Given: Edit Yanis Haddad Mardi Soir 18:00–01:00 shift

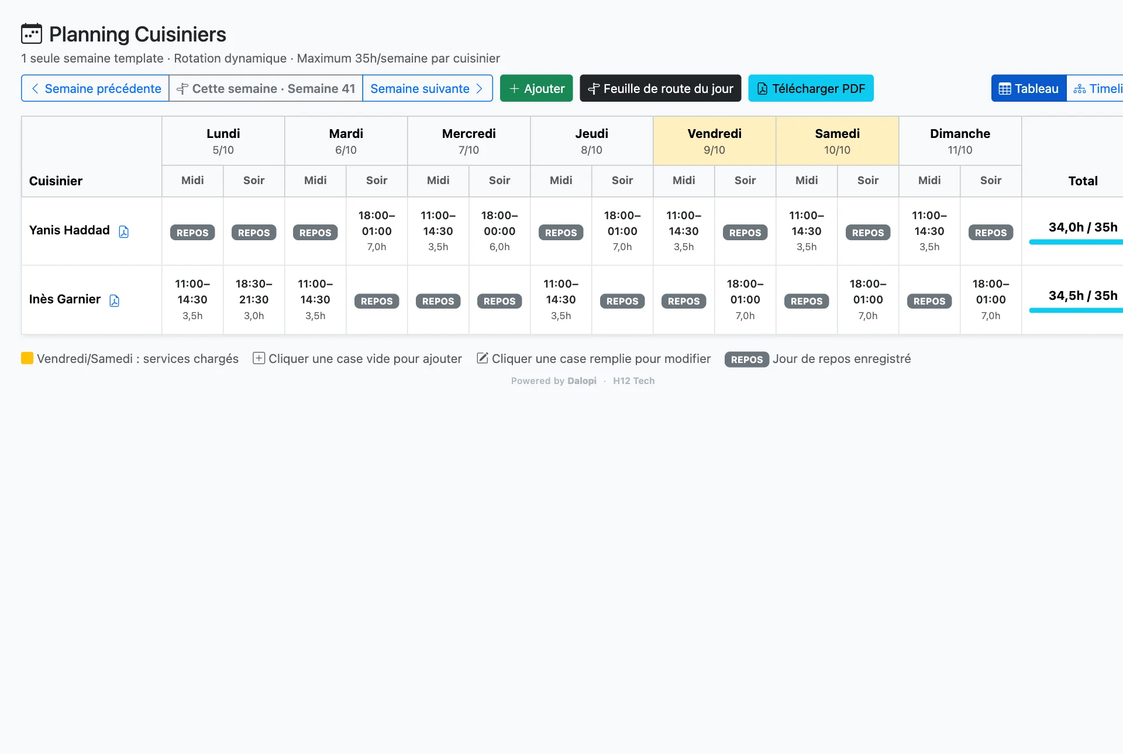Looking at the screenshot, I should (x=377, y=231).
